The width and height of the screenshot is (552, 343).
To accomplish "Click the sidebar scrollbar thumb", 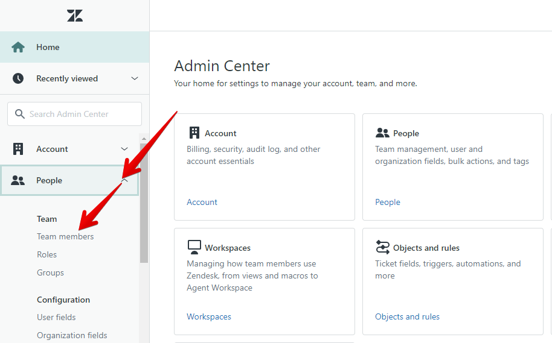I will pos(144,203).
